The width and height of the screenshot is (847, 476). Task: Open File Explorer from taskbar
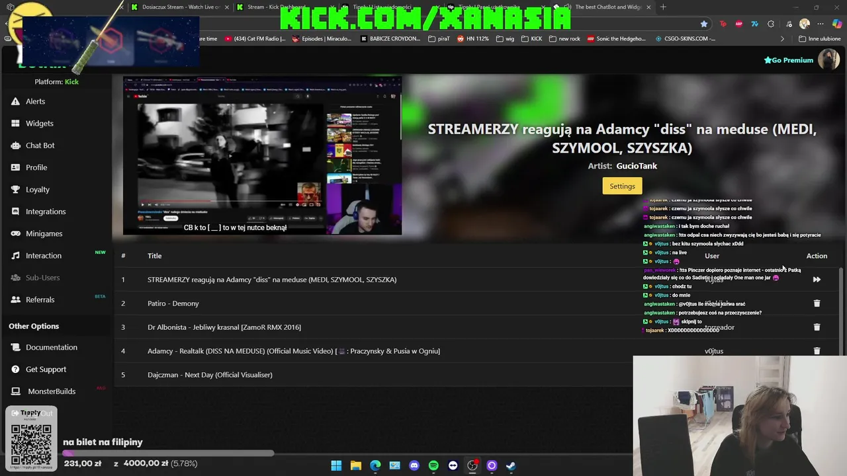coord(356,465)
